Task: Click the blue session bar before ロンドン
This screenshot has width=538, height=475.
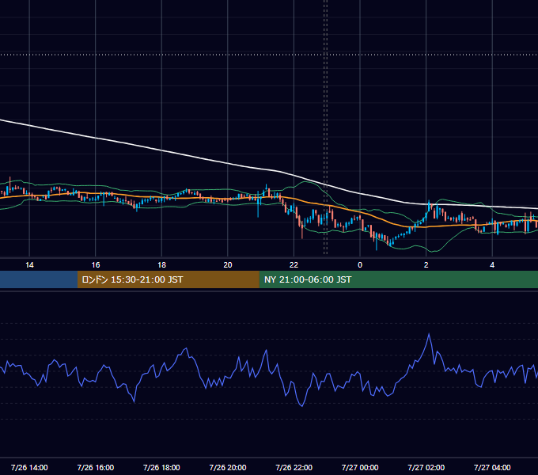Action: point(39,279)
